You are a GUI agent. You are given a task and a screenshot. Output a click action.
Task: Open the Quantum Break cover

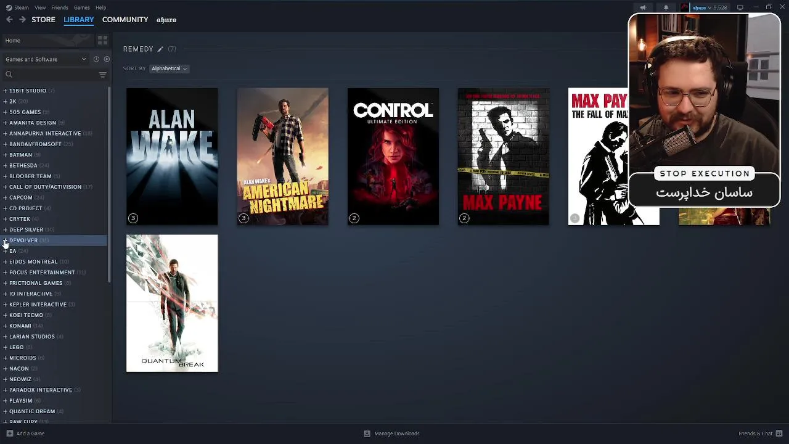[x=172, y=303]
